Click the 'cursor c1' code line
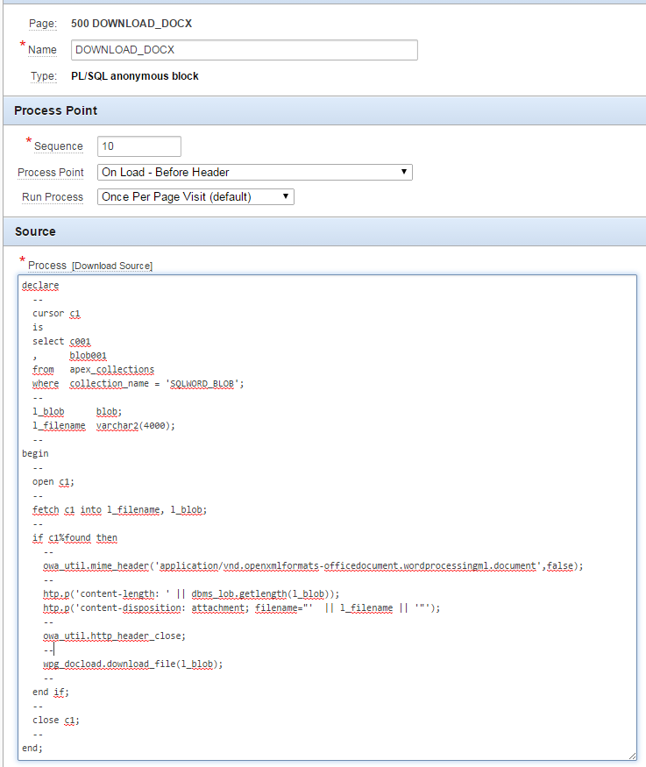Viewport: 646px width, 767px height. pos(56,313)
